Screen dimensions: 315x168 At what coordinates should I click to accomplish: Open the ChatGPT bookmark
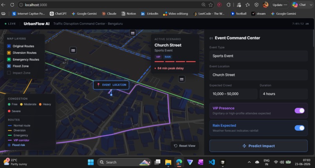(58, 14)
